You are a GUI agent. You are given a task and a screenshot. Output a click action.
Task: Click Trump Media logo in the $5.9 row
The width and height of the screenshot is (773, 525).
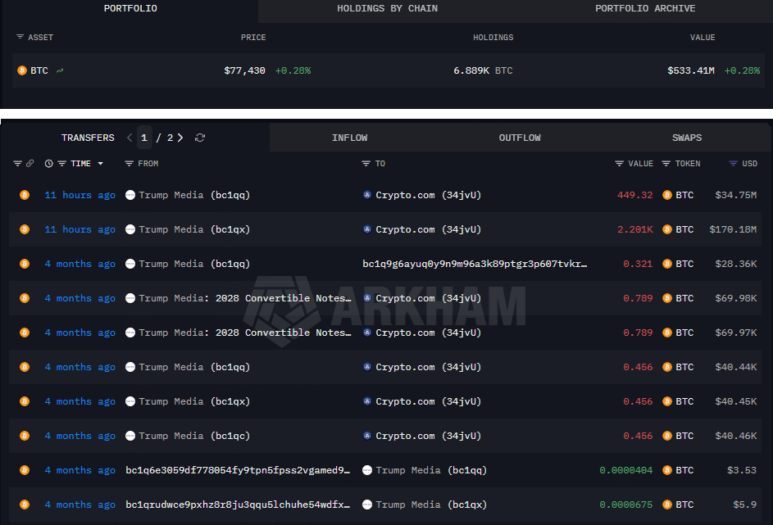pos(366,505)
